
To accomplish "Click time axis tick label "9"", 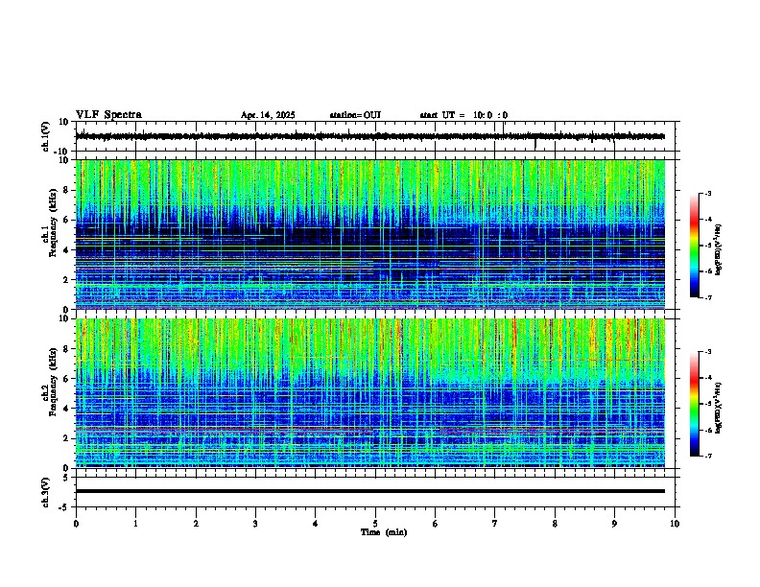I will pyautogui.click(x=614, y=524).
